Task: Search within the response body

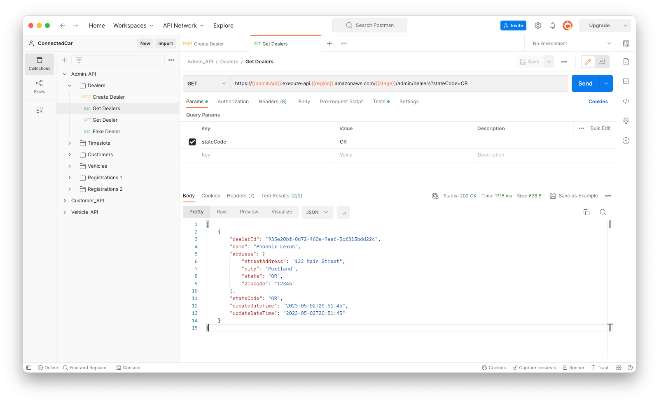Action: [x=603, y=212]
